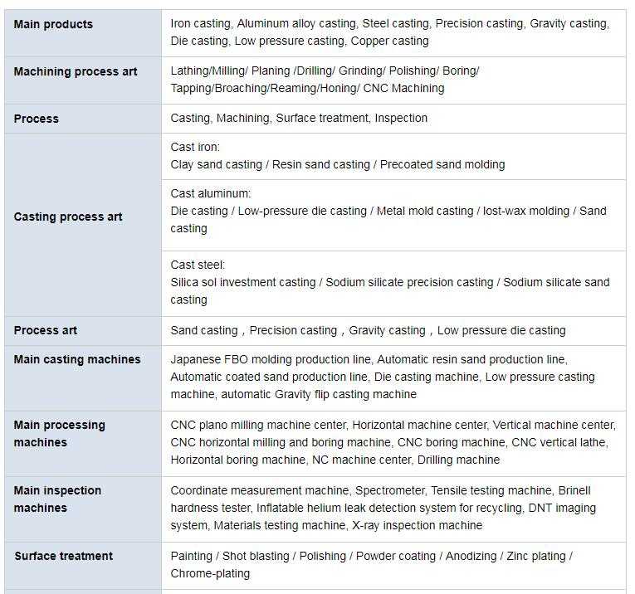Click the "Casting process art" row label
The width and height of the screenshot is (635, 594).
tap(68, 217)
